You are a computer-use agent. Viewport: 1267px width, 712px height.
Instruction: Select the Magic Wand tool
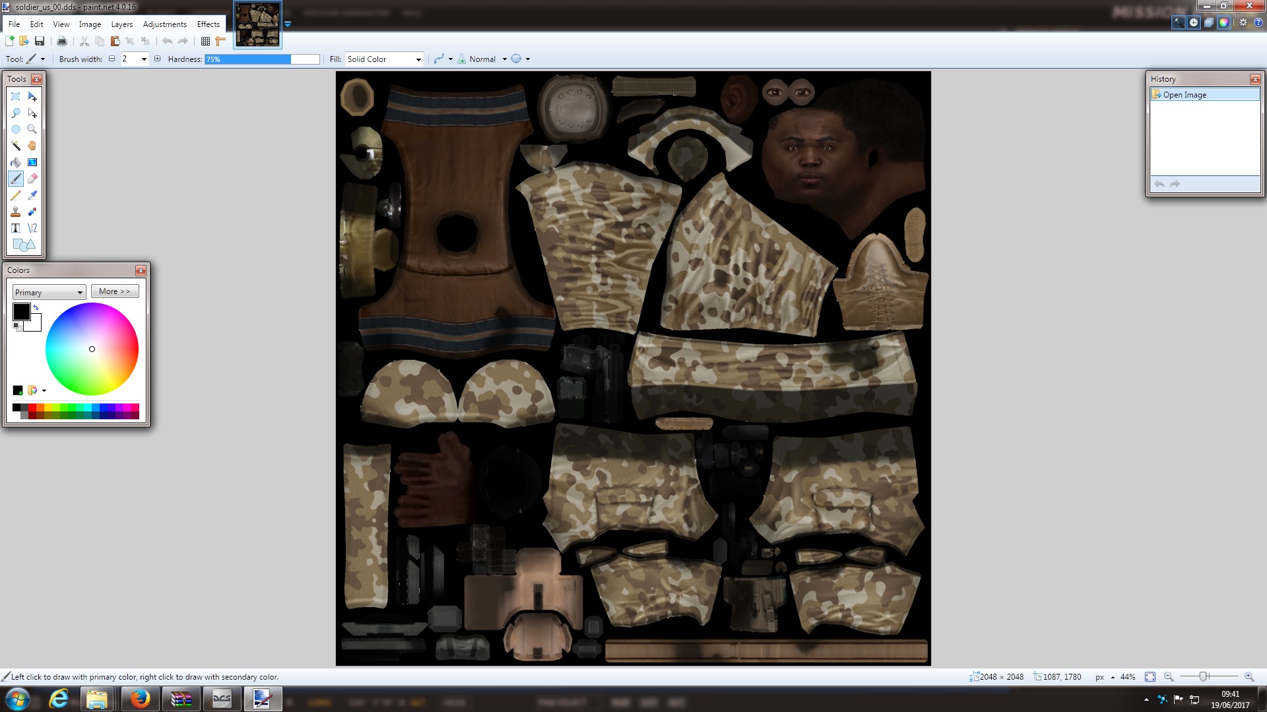pos(16,146)
